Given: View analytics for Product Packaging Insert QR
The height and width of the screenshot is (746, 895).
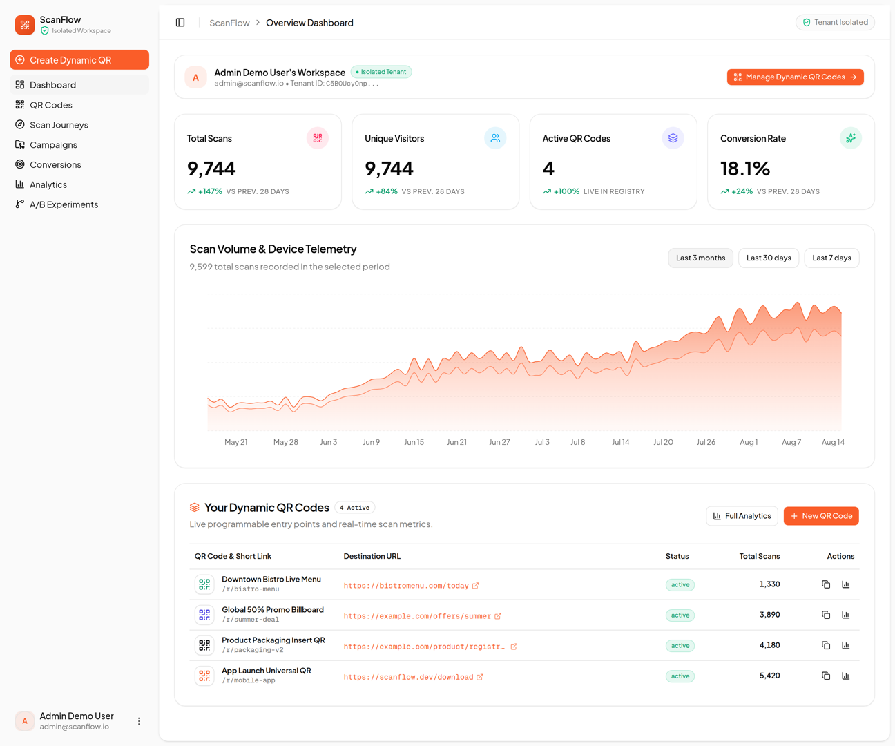Looking at the screenshot, I should coord(846,645).
